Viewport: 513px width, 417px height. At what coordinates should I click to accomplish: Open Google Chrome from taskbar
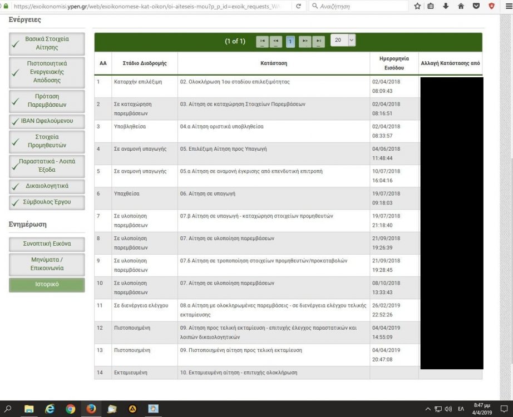[70, 409]
